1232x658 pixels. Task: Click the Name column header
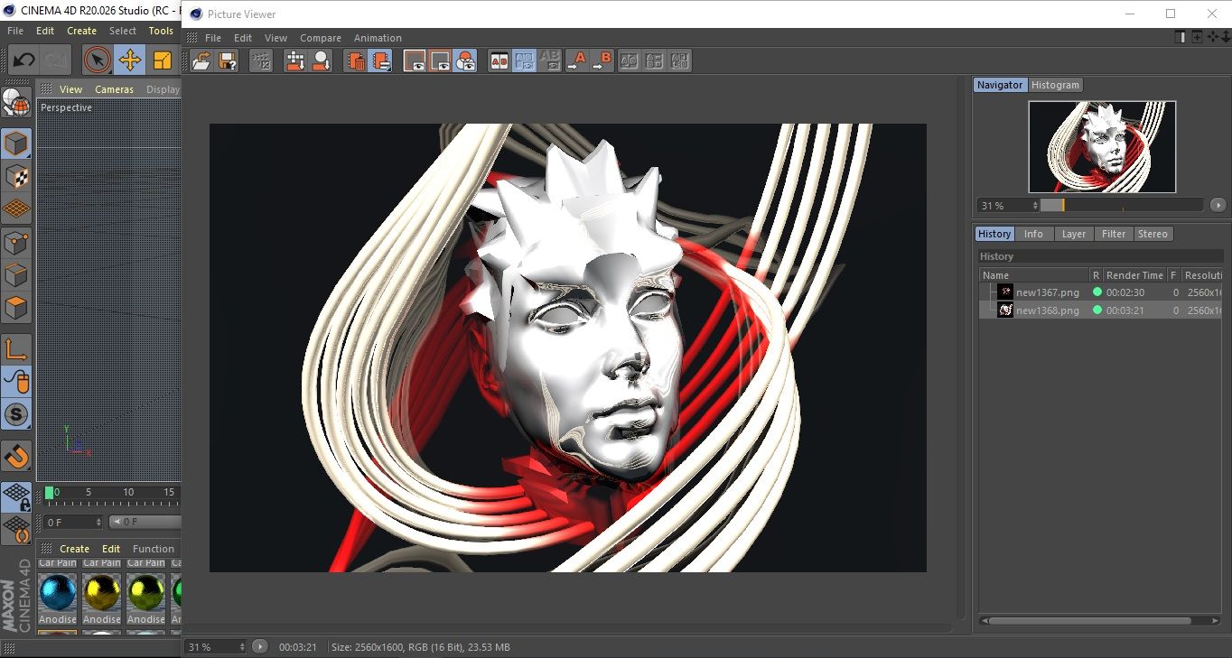[x=1034, y=275]
